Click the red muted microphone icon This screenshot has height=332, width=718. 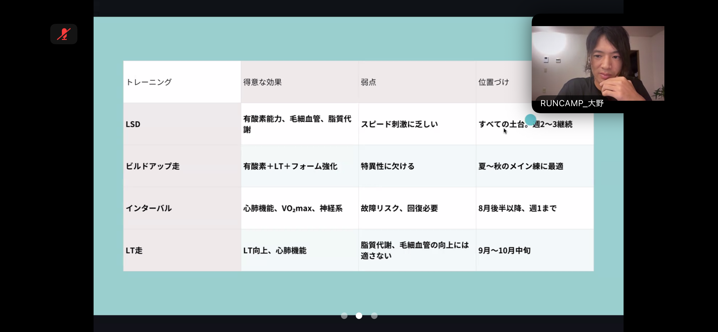click(x=64, y=34)
